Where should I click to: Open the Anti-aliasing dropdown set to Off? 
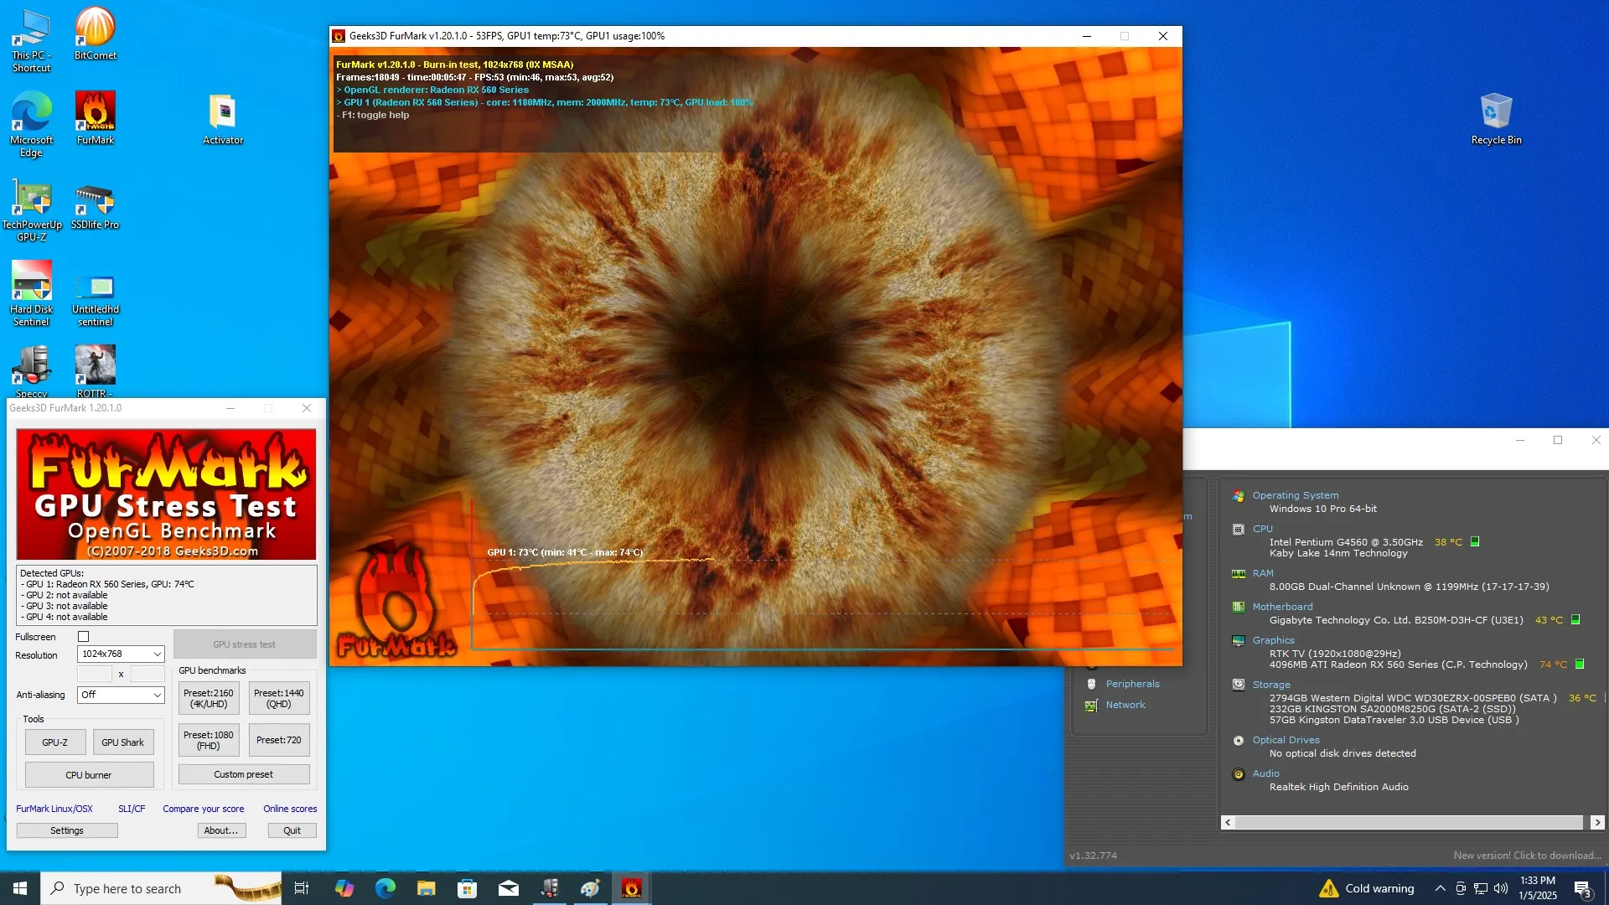tap(121, 696)
